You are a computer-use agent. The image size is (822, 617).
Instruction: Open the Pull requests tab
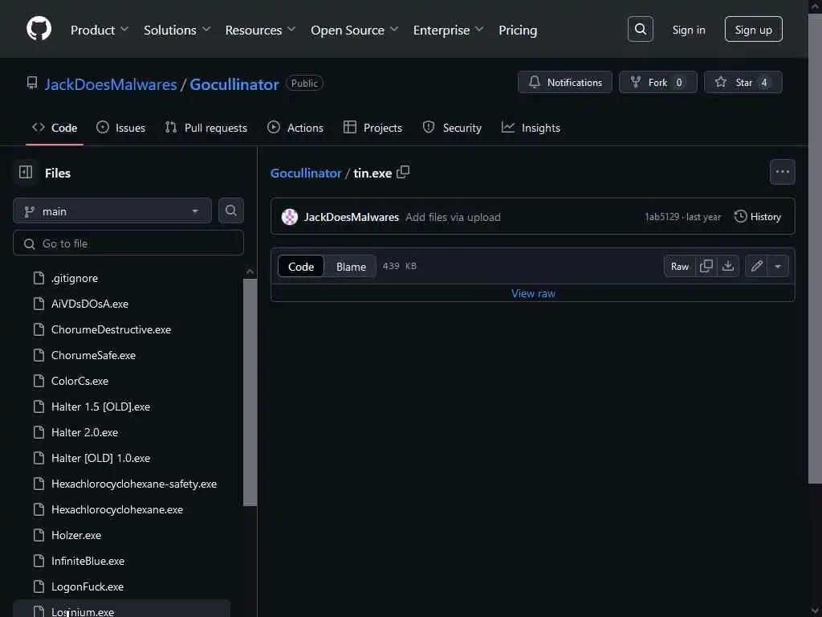[x=206, y=128]
